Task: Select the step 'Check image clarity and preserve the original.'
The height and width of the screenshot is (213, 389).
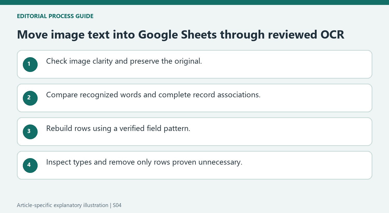Action: [x=195, y=64]
